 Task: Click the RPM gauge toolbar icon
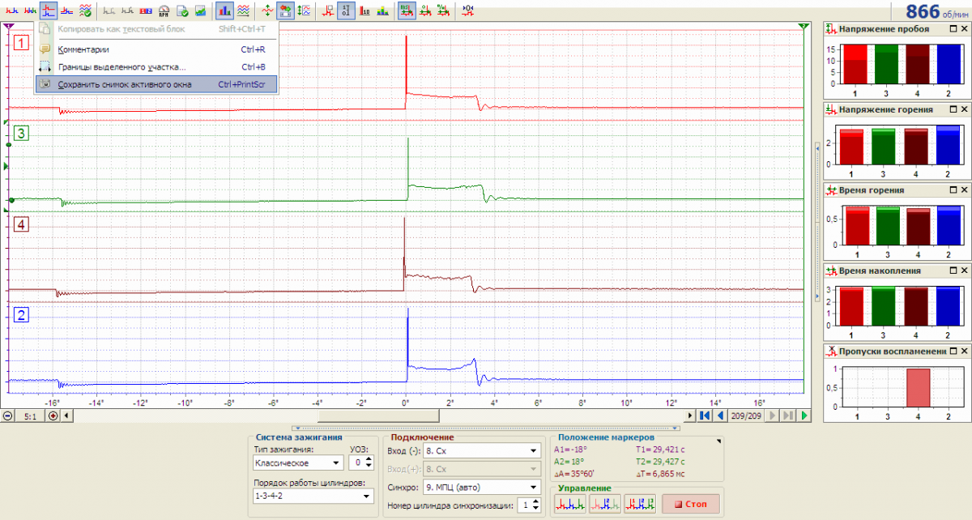164,11
